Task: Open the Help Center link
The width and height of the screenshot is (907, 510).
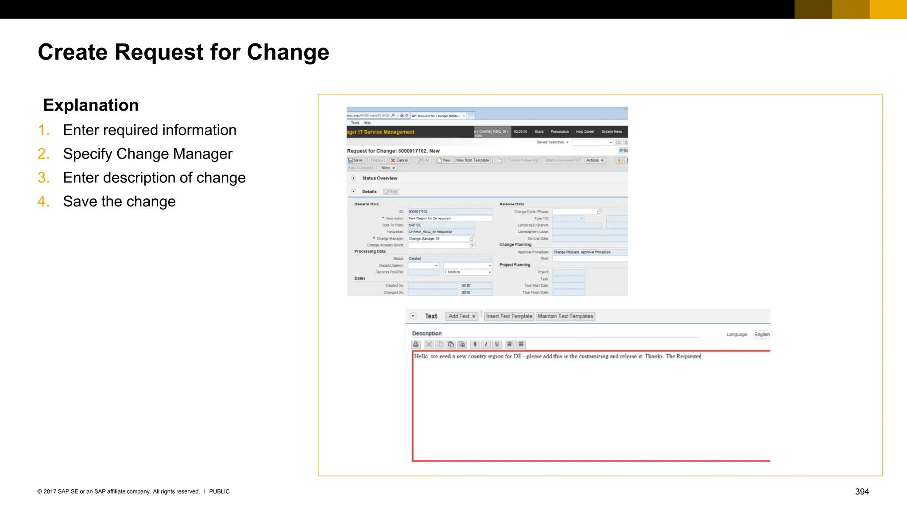Action: pyautogui.click(x=585, y=131)
